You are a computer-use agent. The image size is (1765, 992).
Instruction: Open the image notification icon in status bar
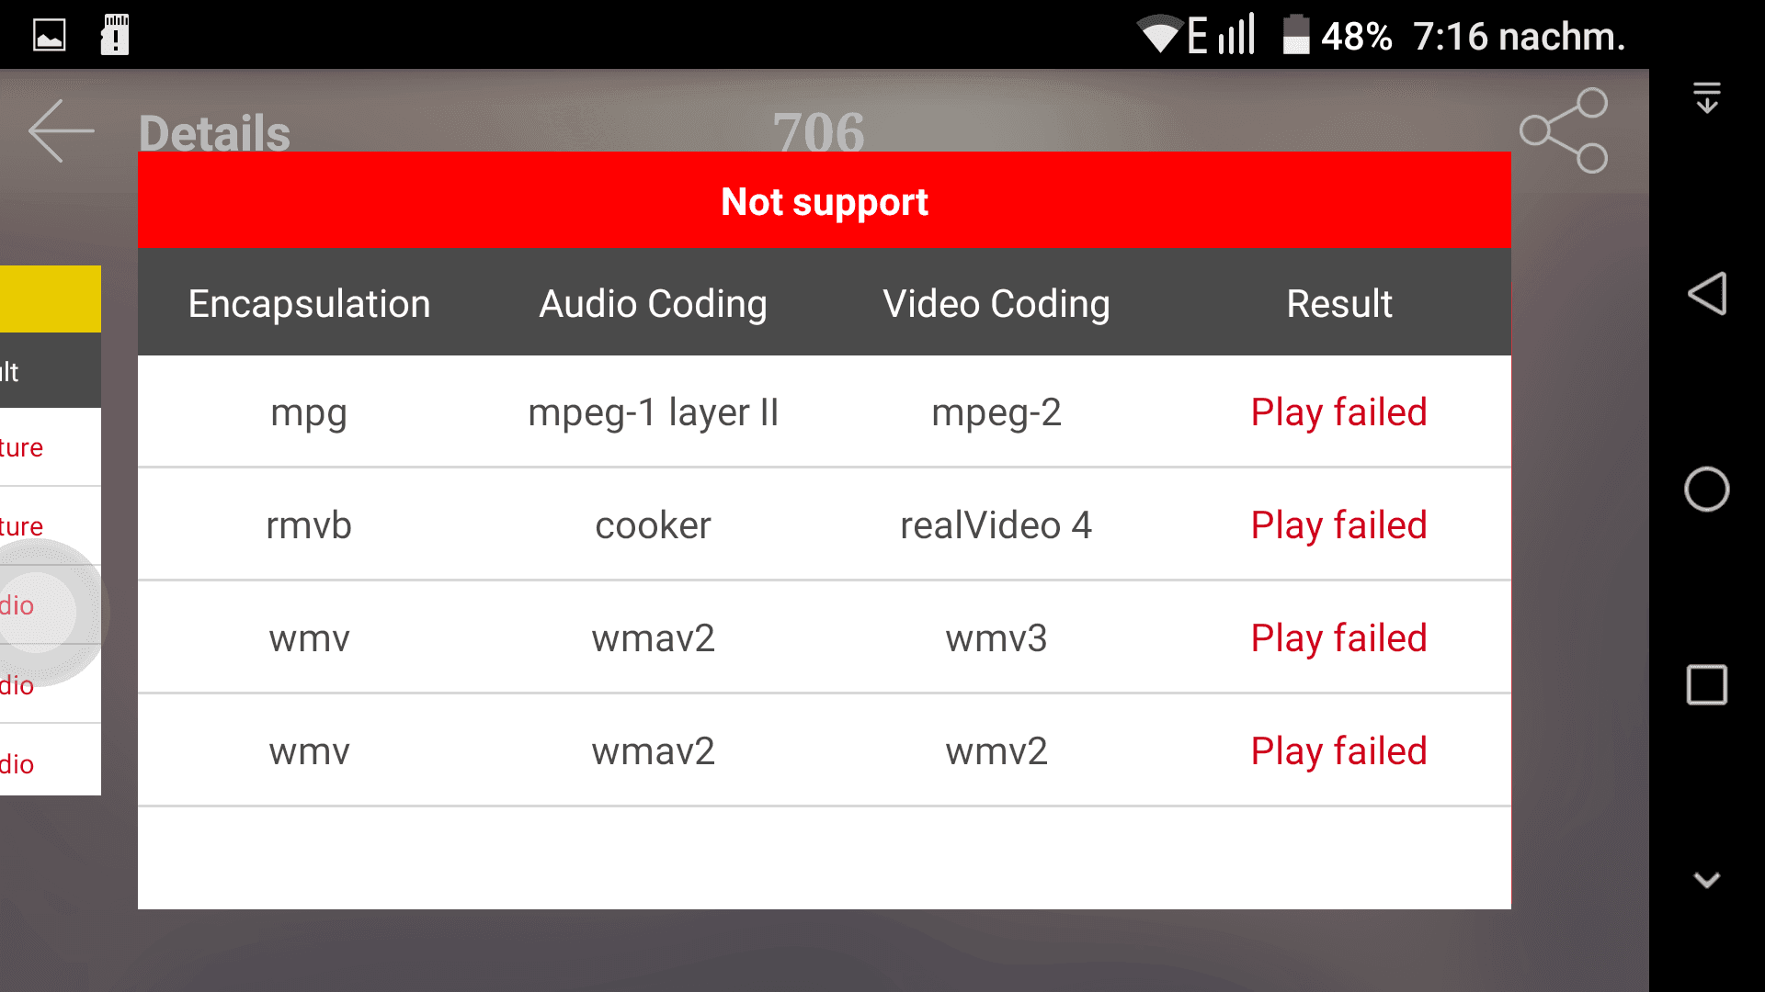coord(50,35)
